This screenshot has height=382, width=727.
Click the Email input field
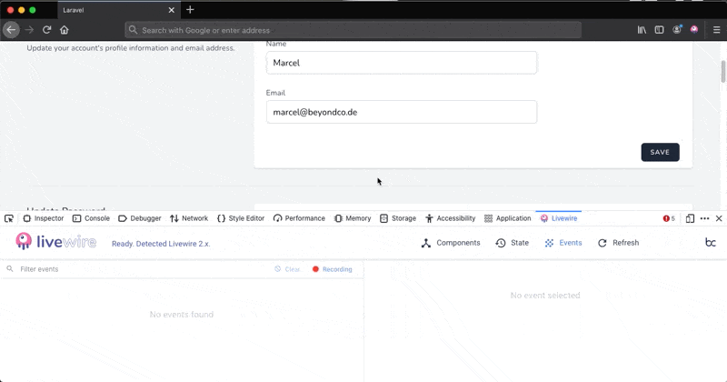[x=402, y=112]
